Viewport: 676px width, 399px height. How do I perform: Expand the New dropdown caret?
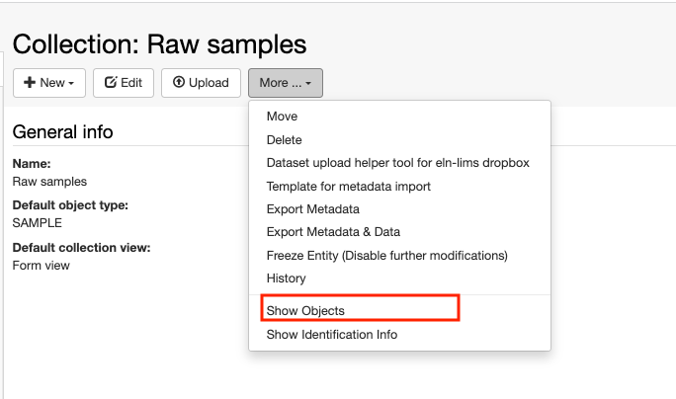pyautogui.click(x=71, y=83)
